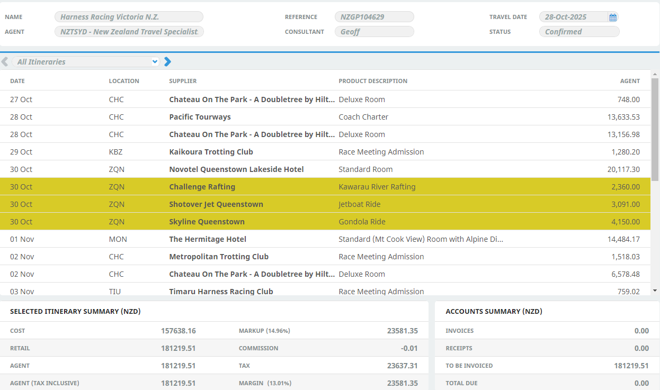660x390 pixels.
Task: Go to the next itinerary using right arrow
Action: [168, 62]
